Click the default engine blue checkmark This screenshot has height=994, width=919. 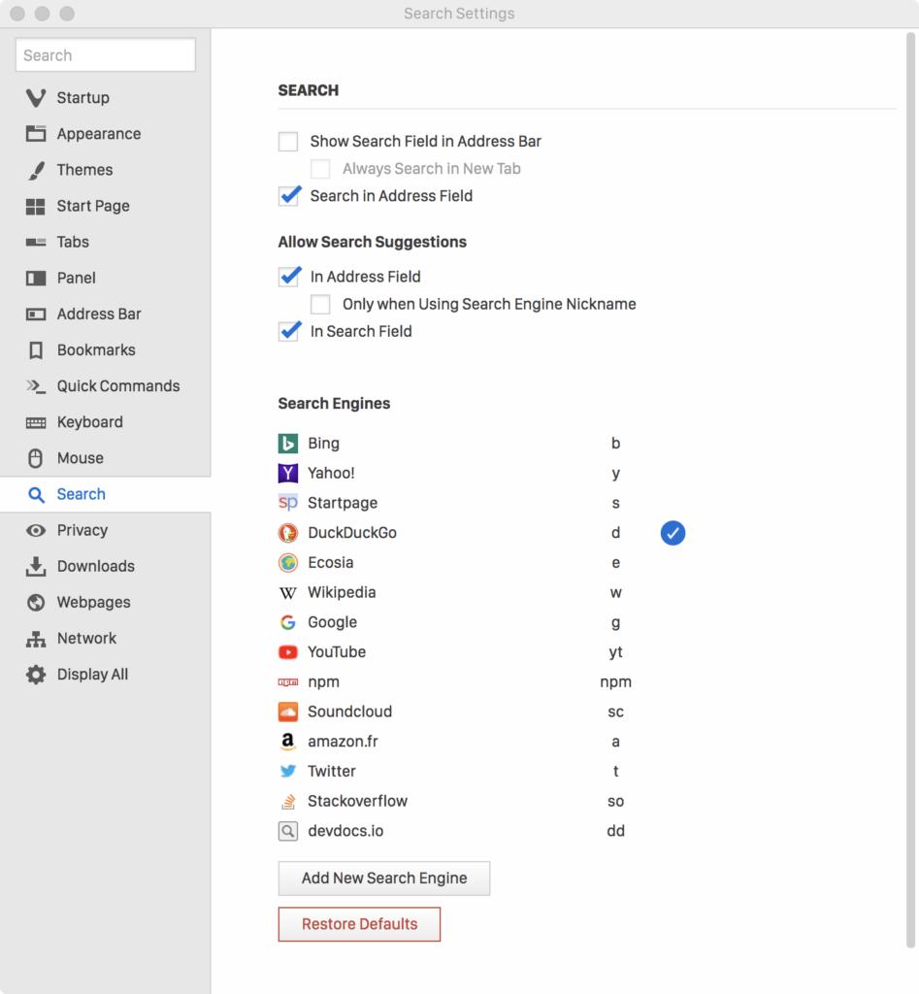pyautogui.click(x=673, y=533)
